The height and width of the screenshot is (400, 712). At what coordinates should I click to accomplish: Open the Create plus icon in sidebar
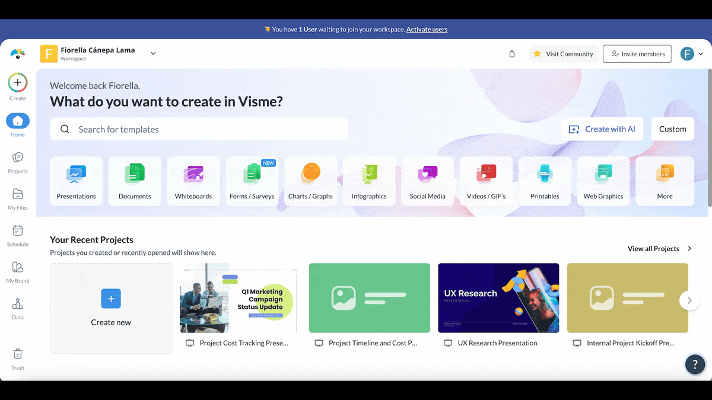[18, 83]
